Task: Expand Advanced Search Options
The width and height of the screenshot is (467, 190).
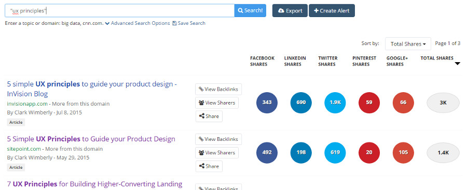Action: coord(138,23)
